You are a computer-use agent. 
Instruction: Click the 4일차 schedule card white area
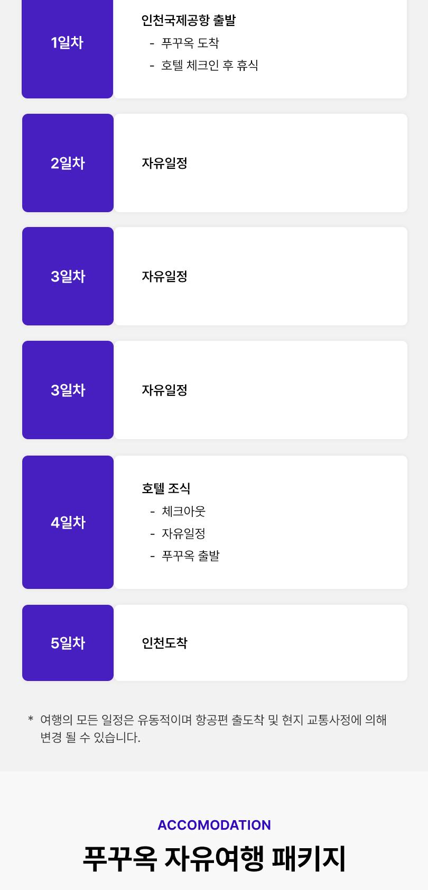pyautogui.click(x=261, y=522)
